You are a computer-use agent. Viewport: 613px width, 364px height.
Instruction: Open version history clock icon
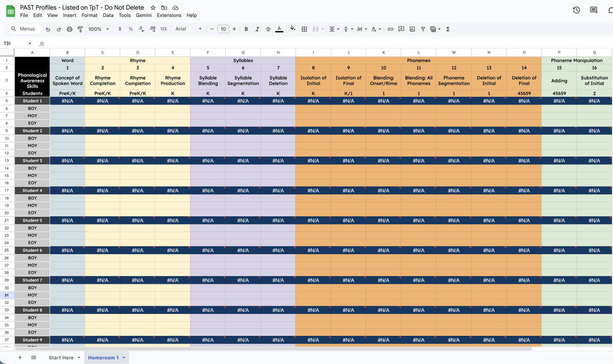[x=576, y=10]
